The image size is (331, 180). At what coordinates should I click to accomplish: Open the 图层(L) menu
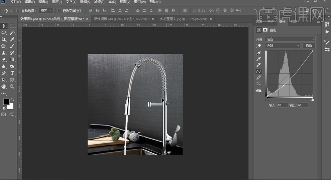57,2
